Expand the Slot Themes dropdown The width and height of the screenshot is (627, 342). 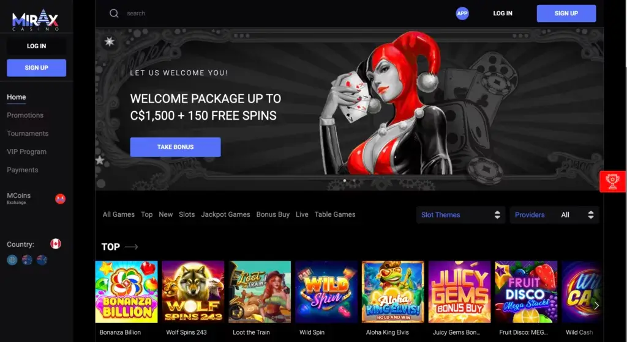460,215
